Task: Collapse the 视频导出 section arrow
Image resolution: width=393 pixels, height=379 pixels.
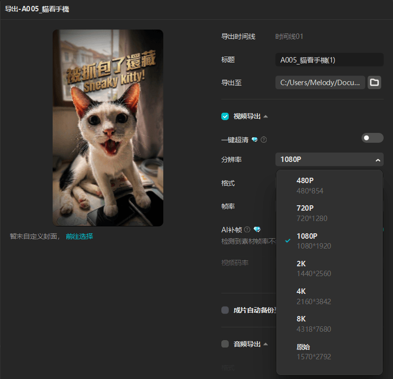Action: tap(266, 117)
